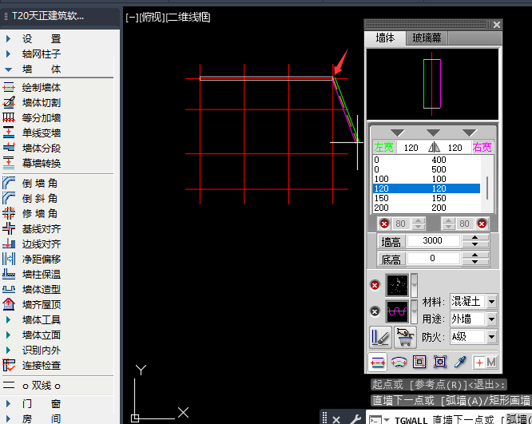Toggle left insulation red X button
This screenshot has height=424, width=532.
(384, 224)
